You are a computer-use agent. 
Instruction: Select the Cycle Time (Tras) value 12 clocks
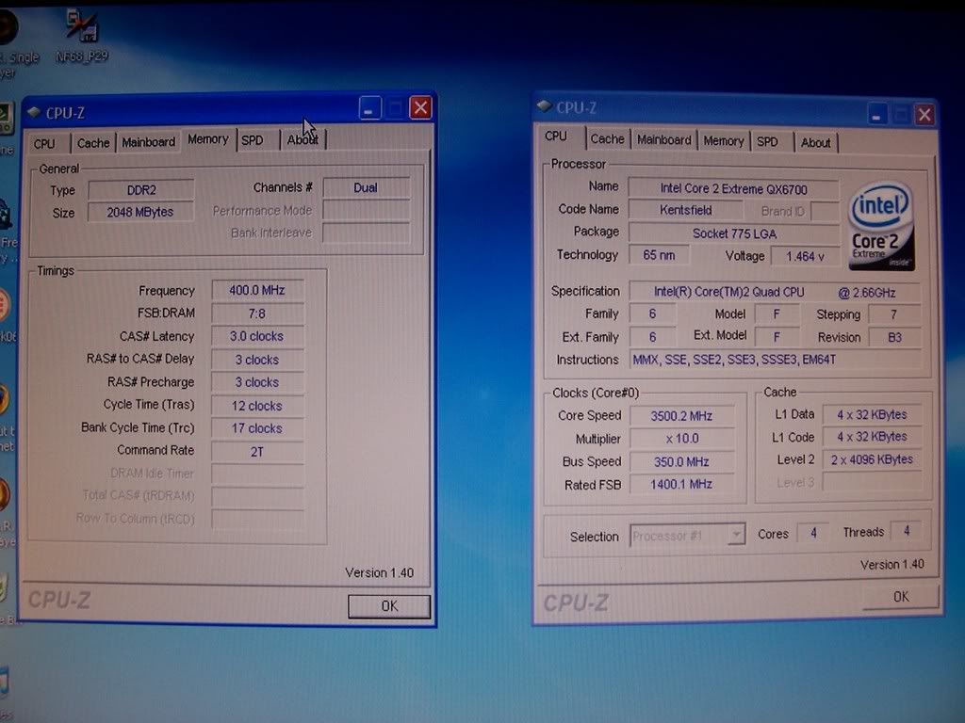click(x=257, y=406)
